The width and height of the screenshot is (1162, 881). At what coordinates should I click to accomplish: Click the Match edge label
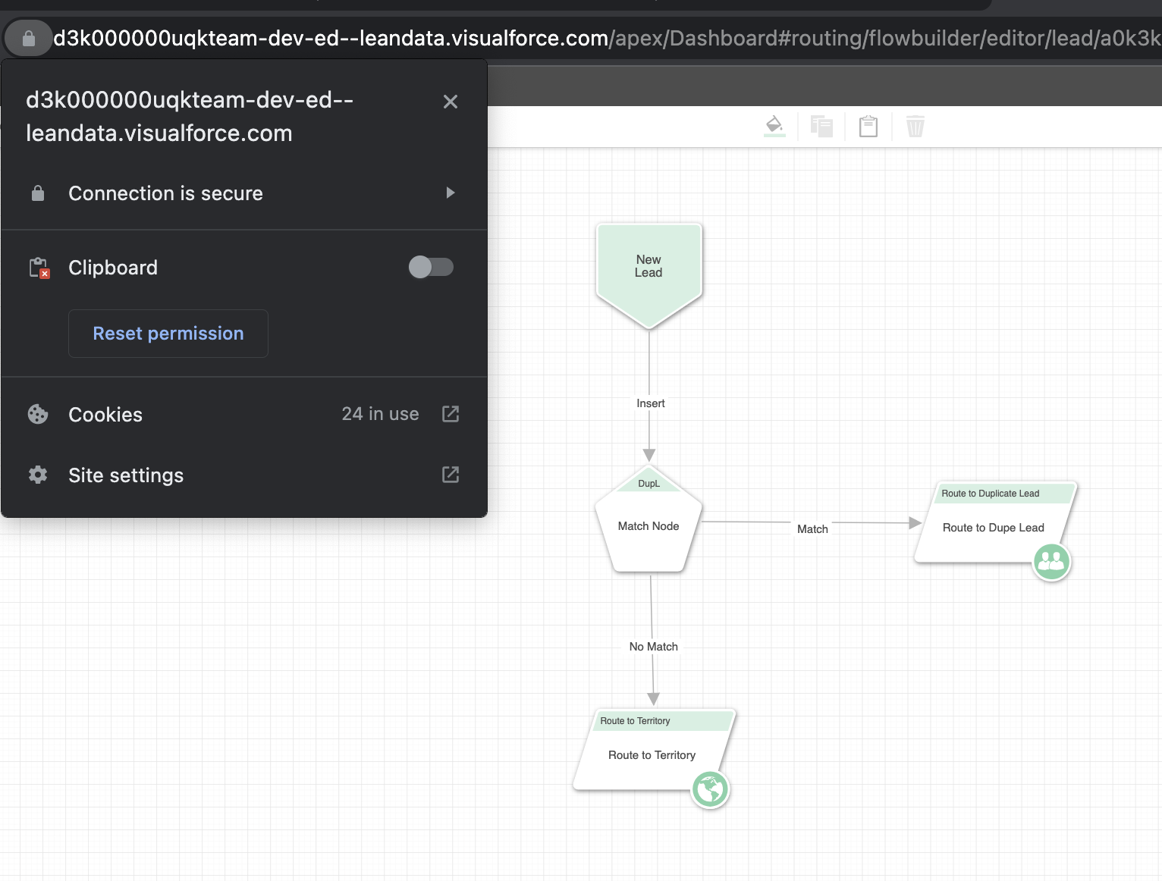coord(812,529)
